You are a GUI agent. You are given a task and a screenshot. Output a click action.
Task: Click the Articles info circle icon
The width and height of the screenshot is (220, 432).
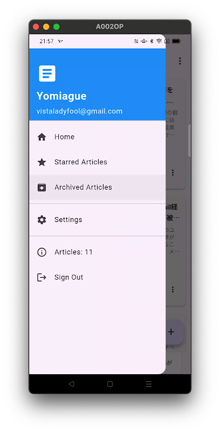(x=42, y=252)
